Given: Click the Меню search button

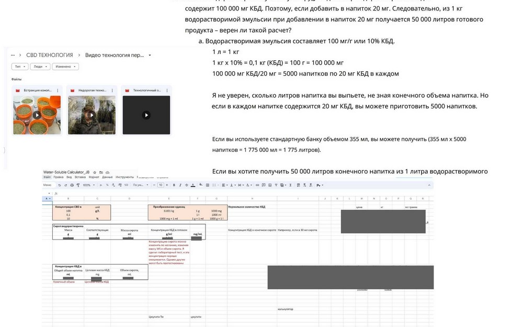Looking at the screenshot, I should [x=47, y=185].
